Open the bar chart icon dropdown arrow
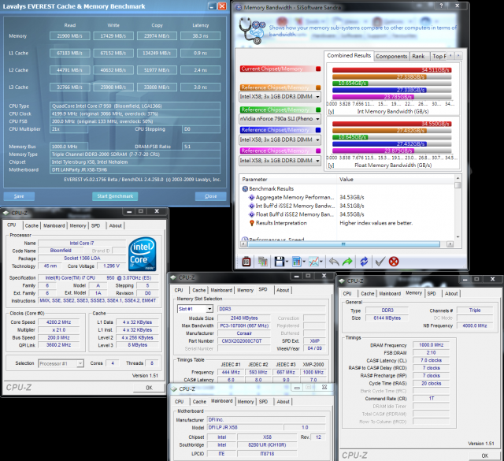504x461 pixels. coord(304,262)
